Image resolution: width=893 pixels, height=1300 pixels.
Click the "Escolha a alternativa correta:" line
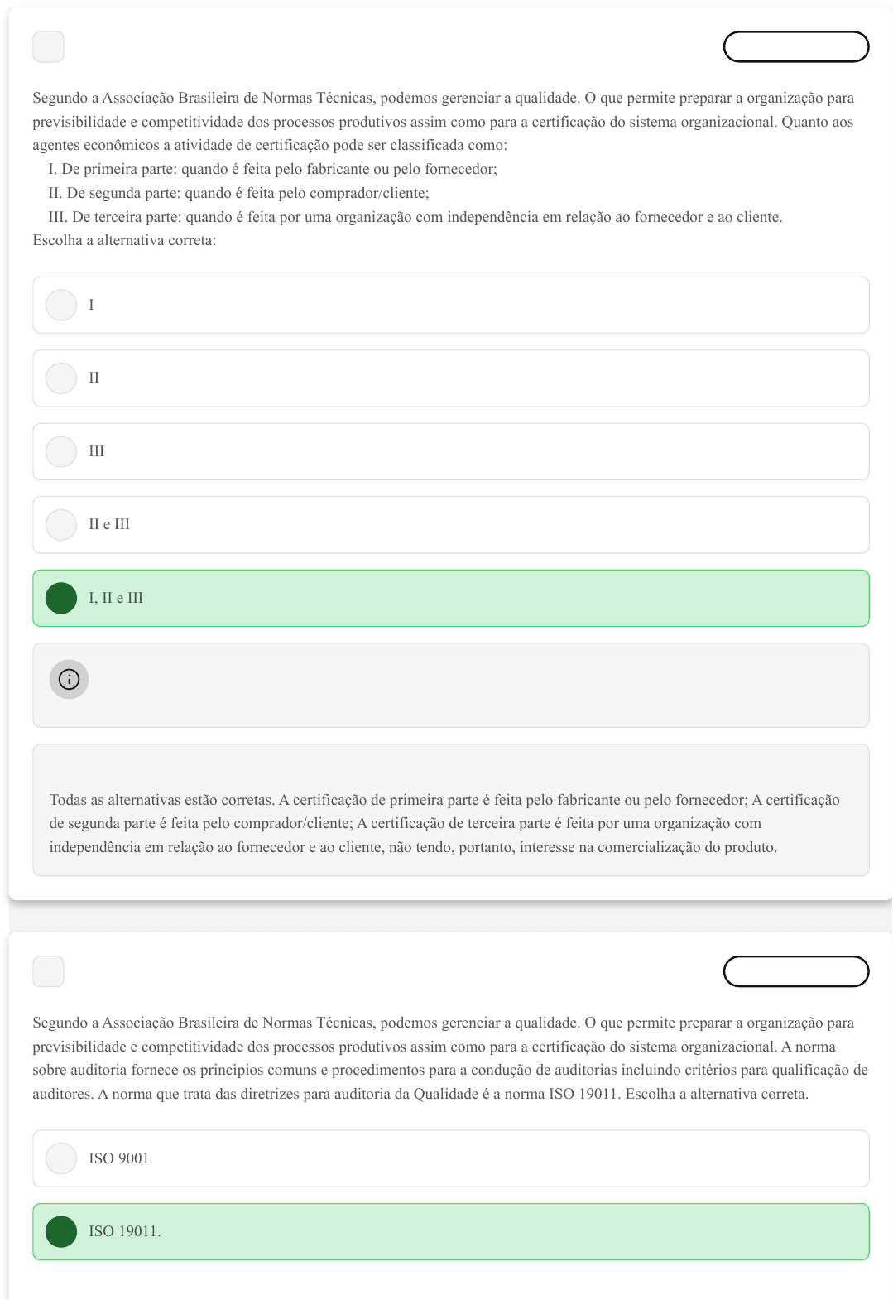click(124, 240)
